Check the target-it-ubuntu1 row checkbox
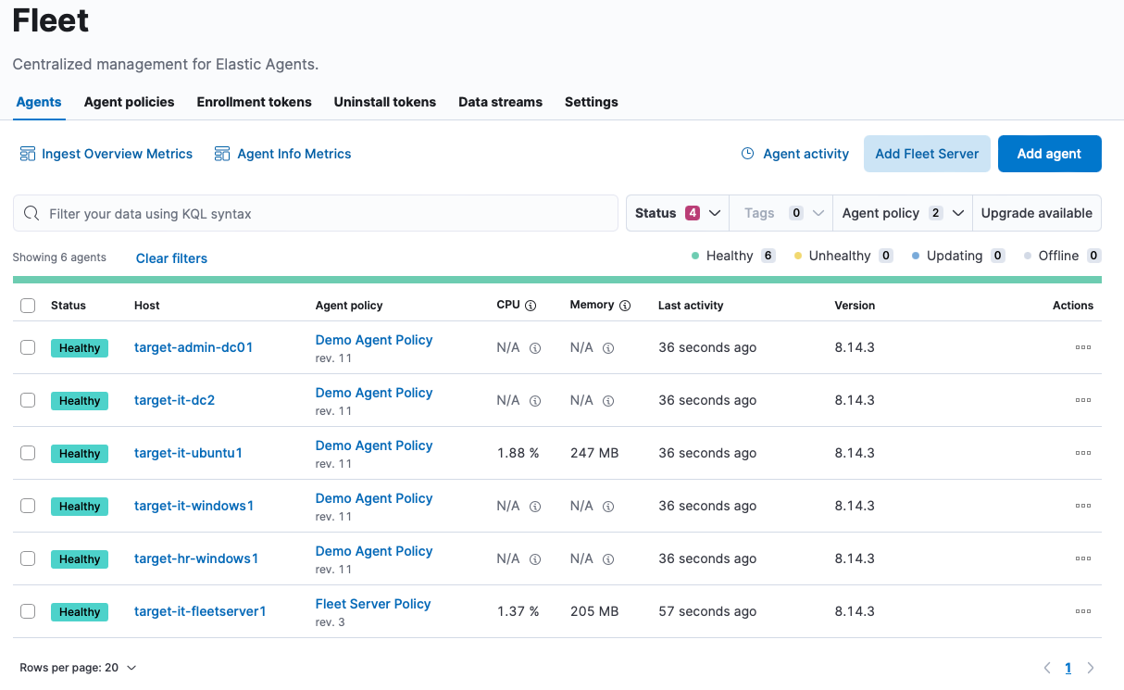Image resolution: width=1124 pixels, height=690 pixels. (x=28, y=453)
